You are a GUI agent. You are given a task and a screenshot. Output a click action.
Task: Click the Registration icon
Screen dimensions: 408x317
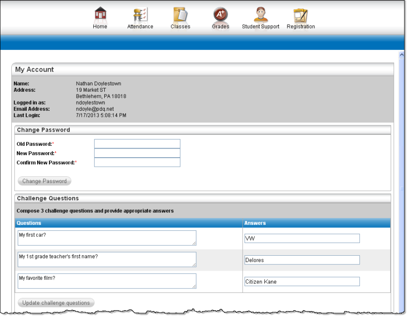click(x=301, y=15)
